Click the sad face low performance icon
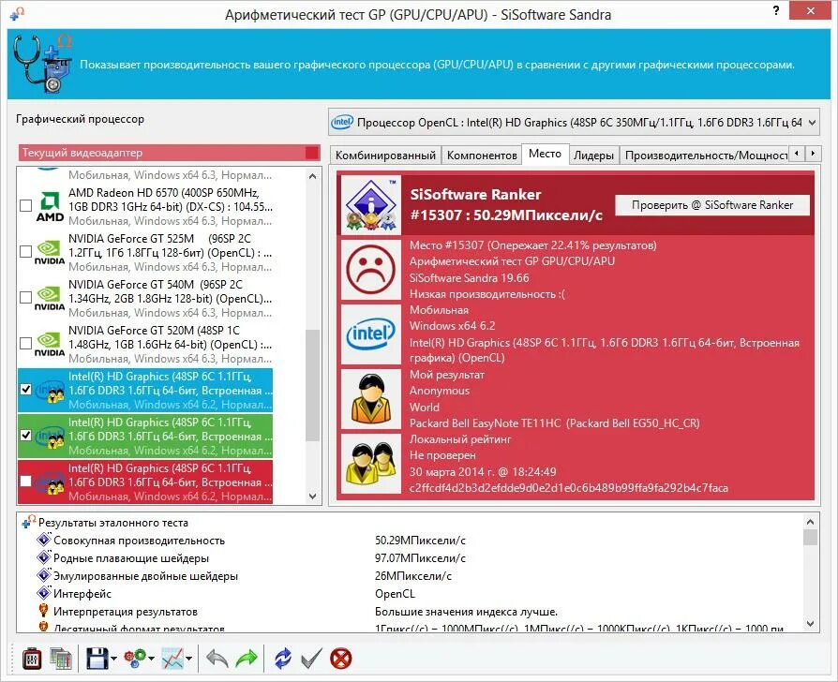This screenshot has width=838, height=682. (371, 270)
